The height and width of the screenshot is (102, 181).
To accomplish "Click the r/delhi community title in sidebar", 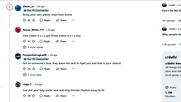I will coord(171,57).
